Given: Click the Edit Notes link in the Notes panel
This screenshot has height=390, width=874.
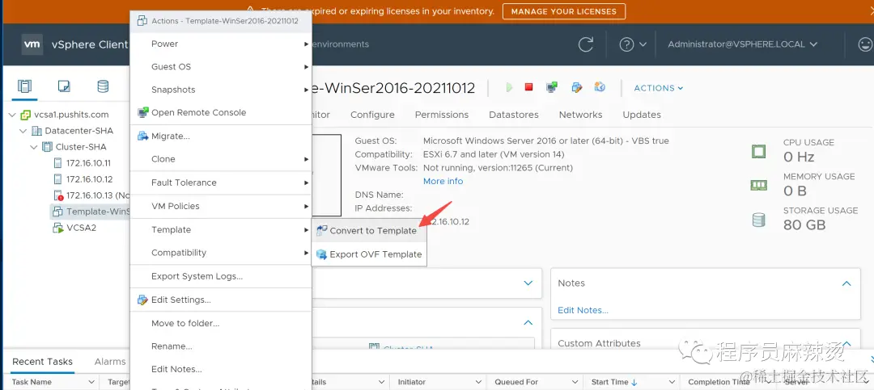Looking at the screenshot, I should pyautogui.click(x=583, y=310).
